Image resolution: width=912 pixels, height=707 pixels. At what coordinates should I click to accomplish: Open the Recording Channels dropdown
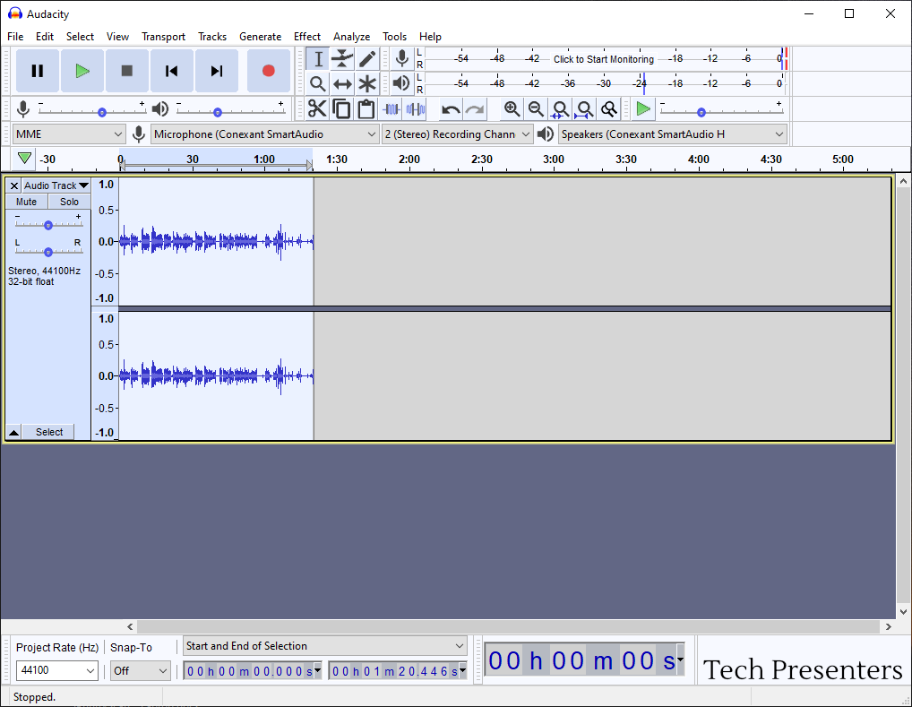point(457,134)
